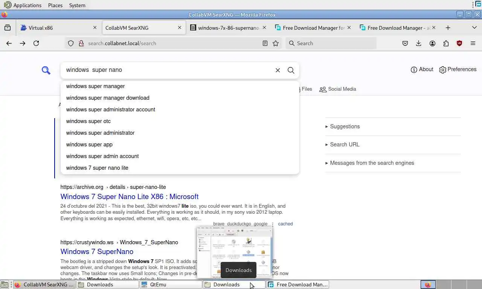Open the Applications menu

coord(23,5)
